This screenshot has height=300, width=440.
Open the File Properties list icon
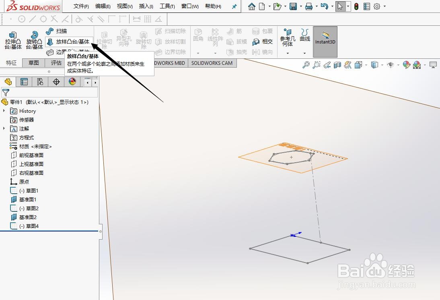(366, 6)
